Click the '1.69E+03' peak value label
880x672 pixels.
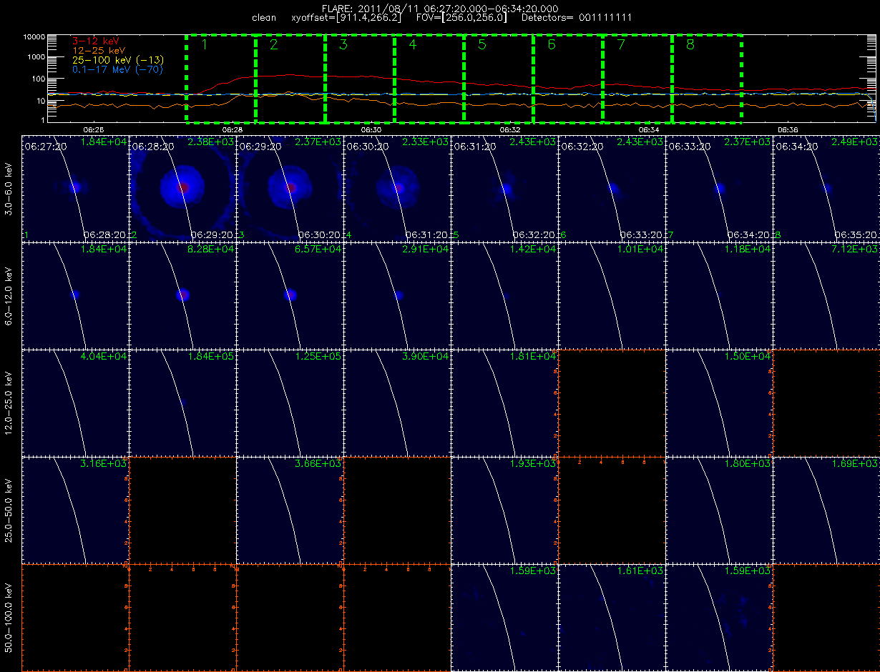pos(855,464)
